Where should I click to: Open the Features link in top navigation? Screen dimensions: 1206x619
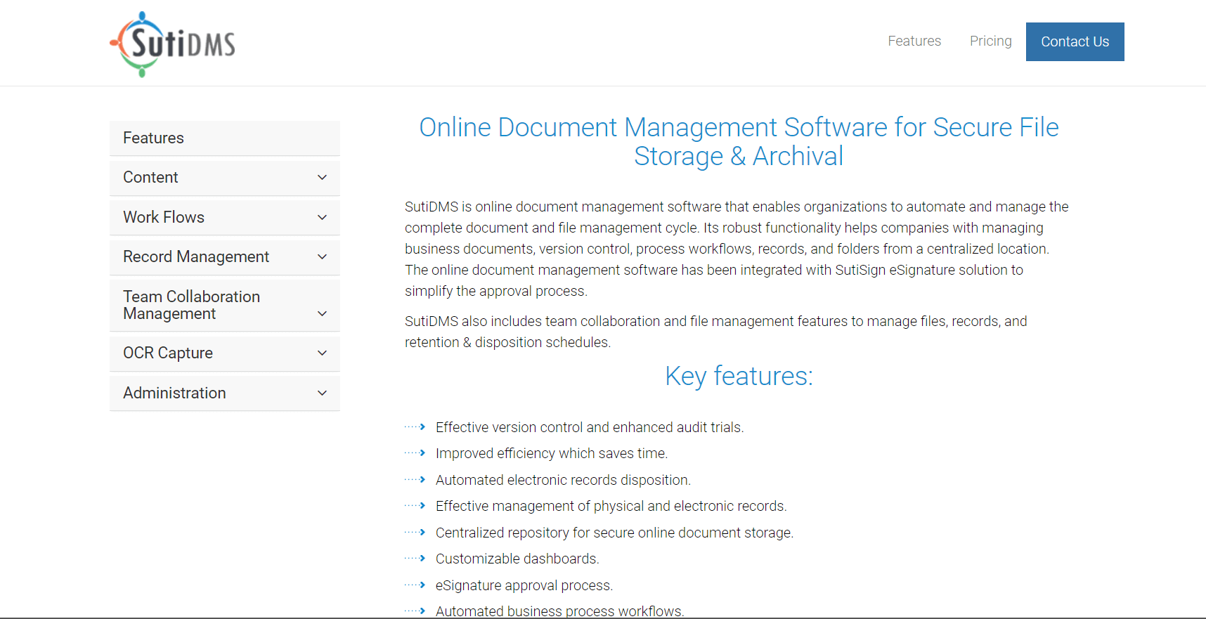click(x=914, y=41)
